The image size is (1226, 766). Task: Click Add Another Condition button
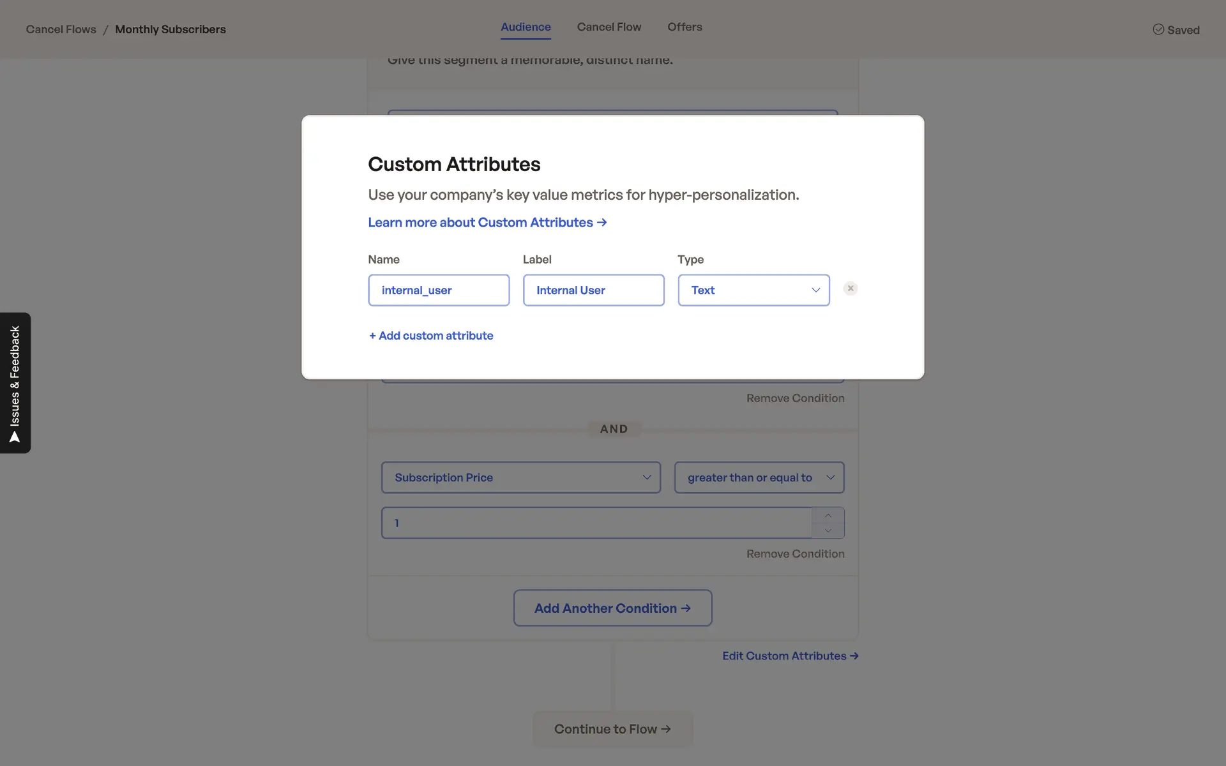[x=612, y=608]
